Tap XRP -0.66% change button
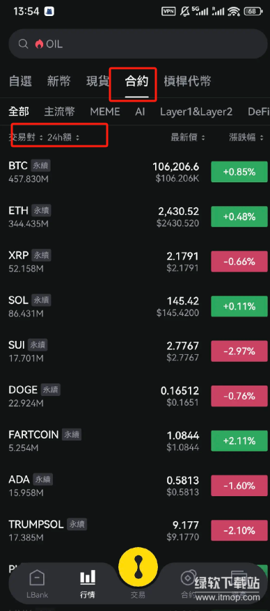This screenshot has height=611, width=270. [239, 262]
